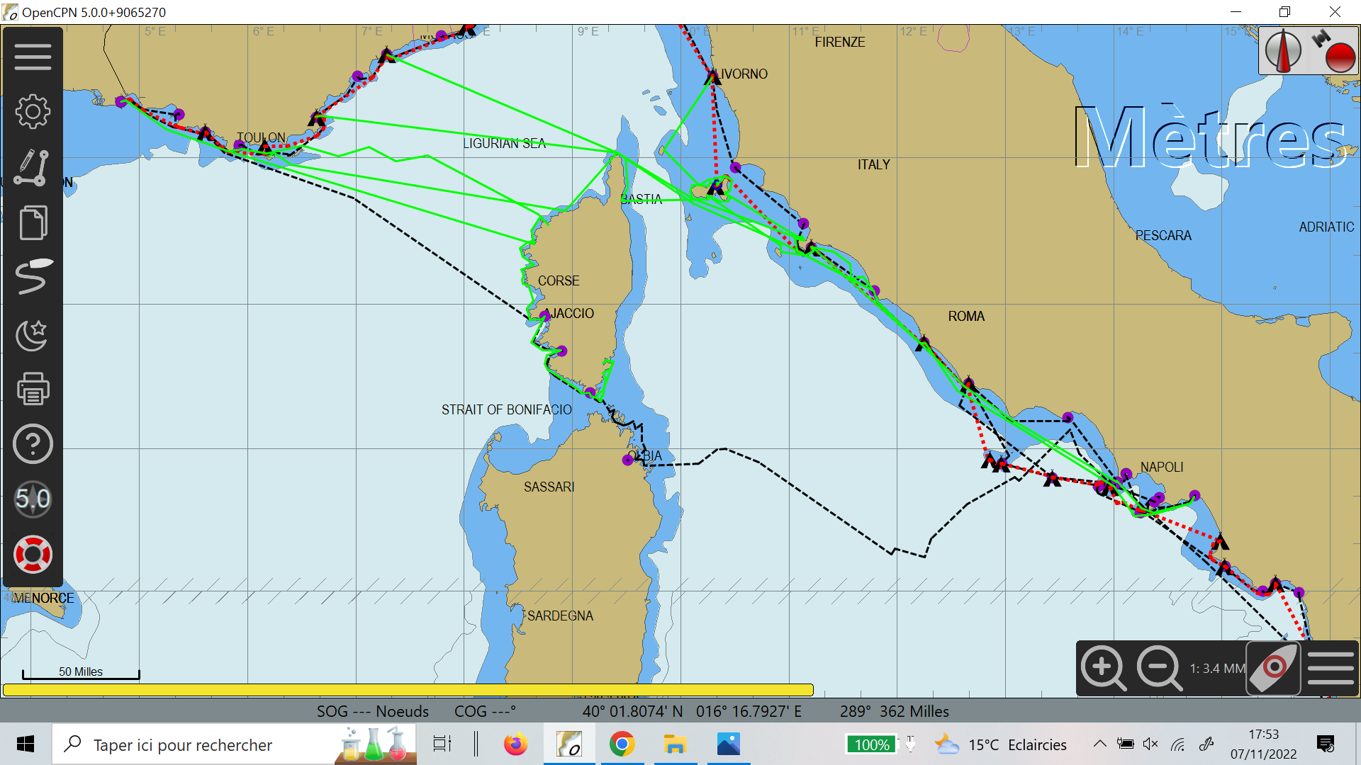Drop a Man Overboard lifebuoy marker
The width and height of the screenshot is (1361, 765).
pyautogui.click(x=33, y=555)
